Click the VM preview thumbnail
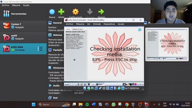The image size is (192, 108). click(167, 44)
